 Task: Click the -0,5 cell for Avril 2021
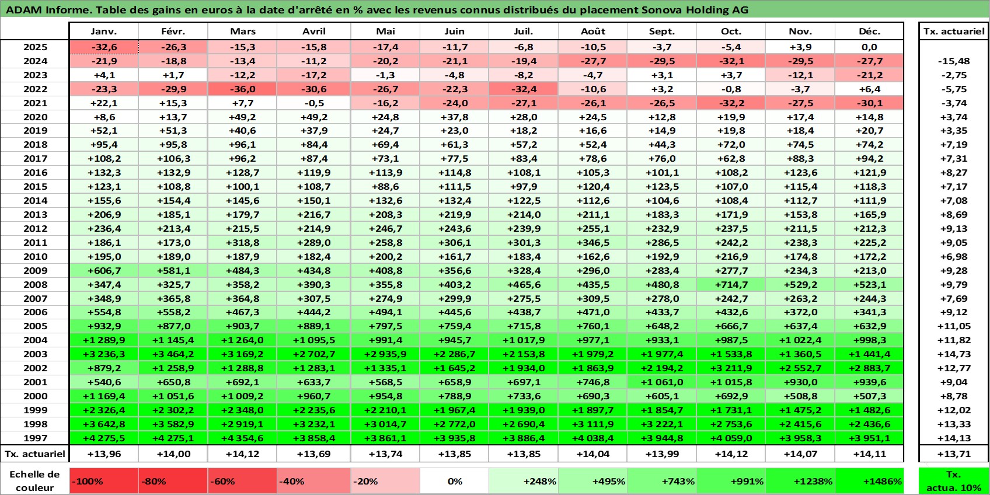click(x=314, y=103)
